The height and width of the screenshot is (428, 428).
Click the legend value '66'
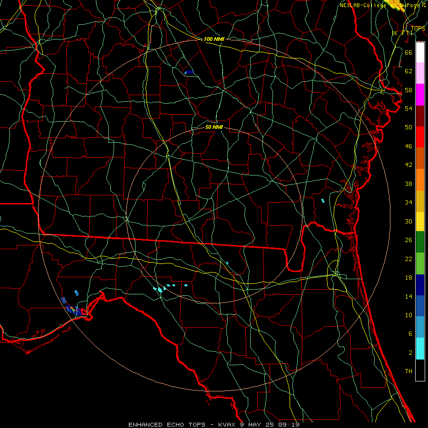pyautogui.click(x=409, y=52)
